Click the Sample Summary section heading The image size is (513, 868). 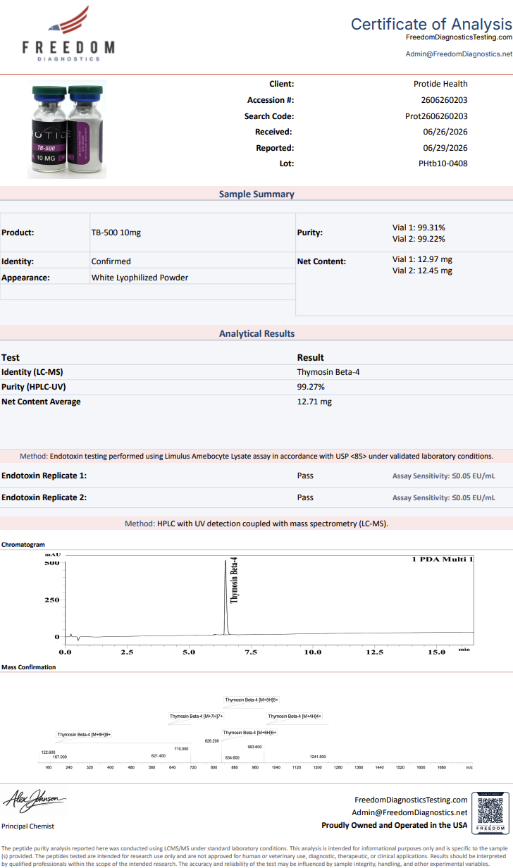[x=256, y=194]
